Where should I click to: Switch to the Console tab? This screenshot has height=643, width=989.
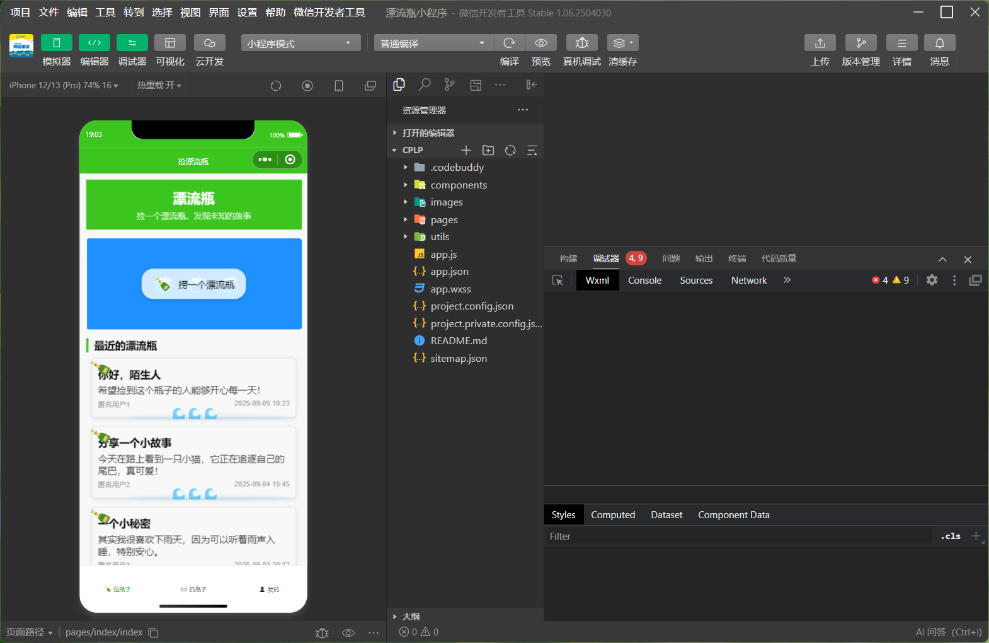pyautogui.click(x=644, y=281)
